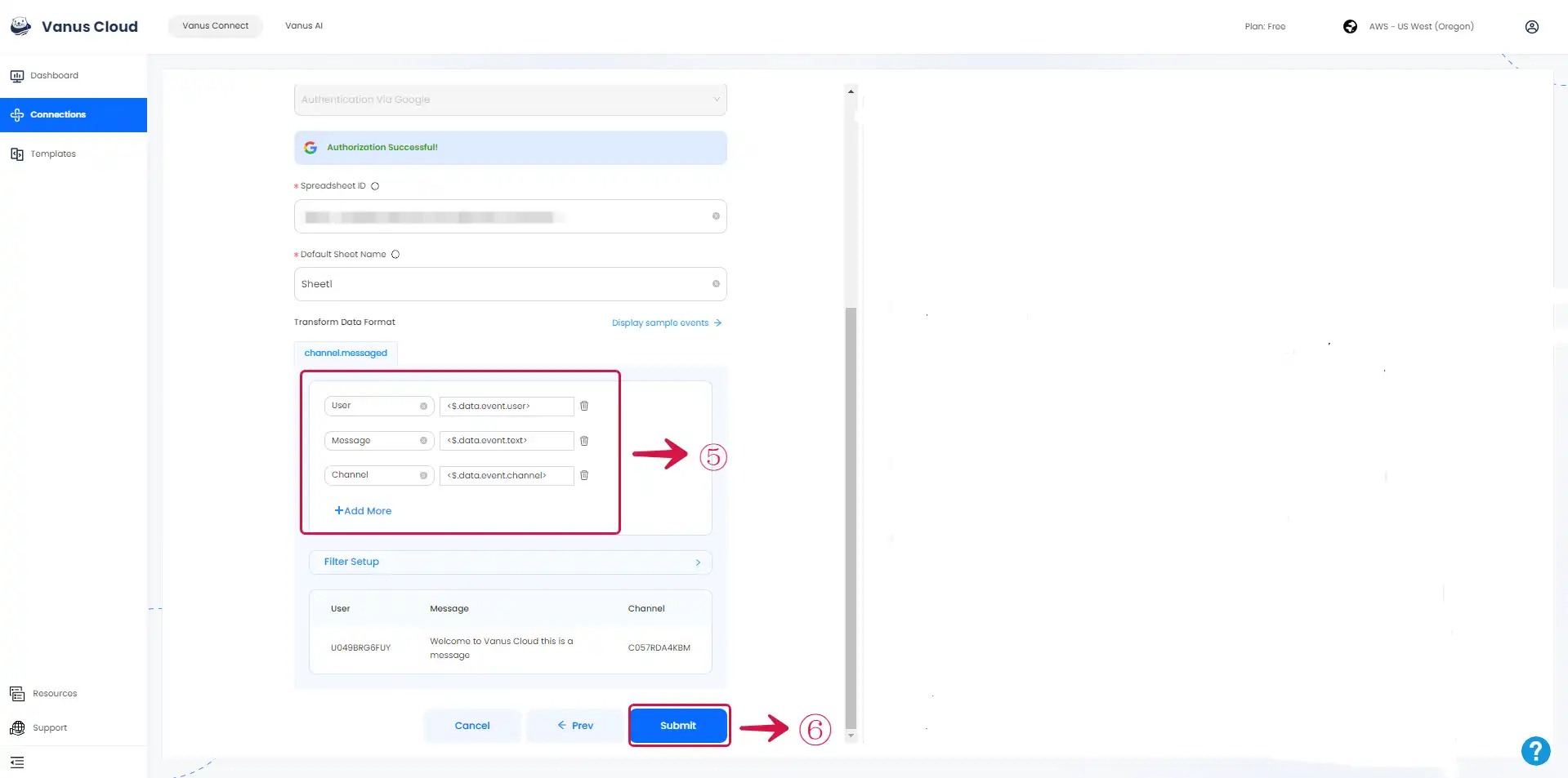1568x778 pixels.
Task: Collapse the sidebar with the menu icon
Action: pos(17,762)
